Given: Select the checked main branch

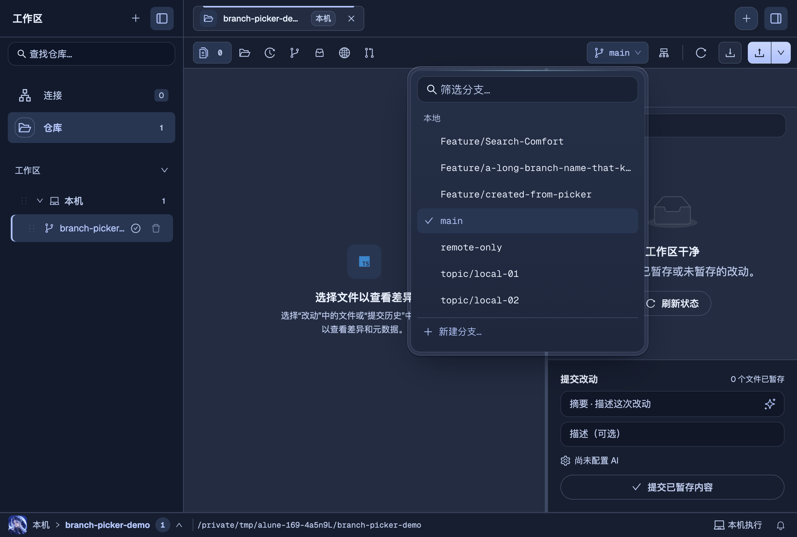Looking at the screenshot, I should (x=527, y=221).
